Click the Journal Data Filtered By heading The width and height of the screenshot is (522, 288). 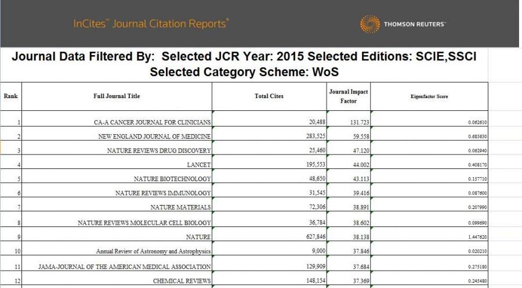244,64
